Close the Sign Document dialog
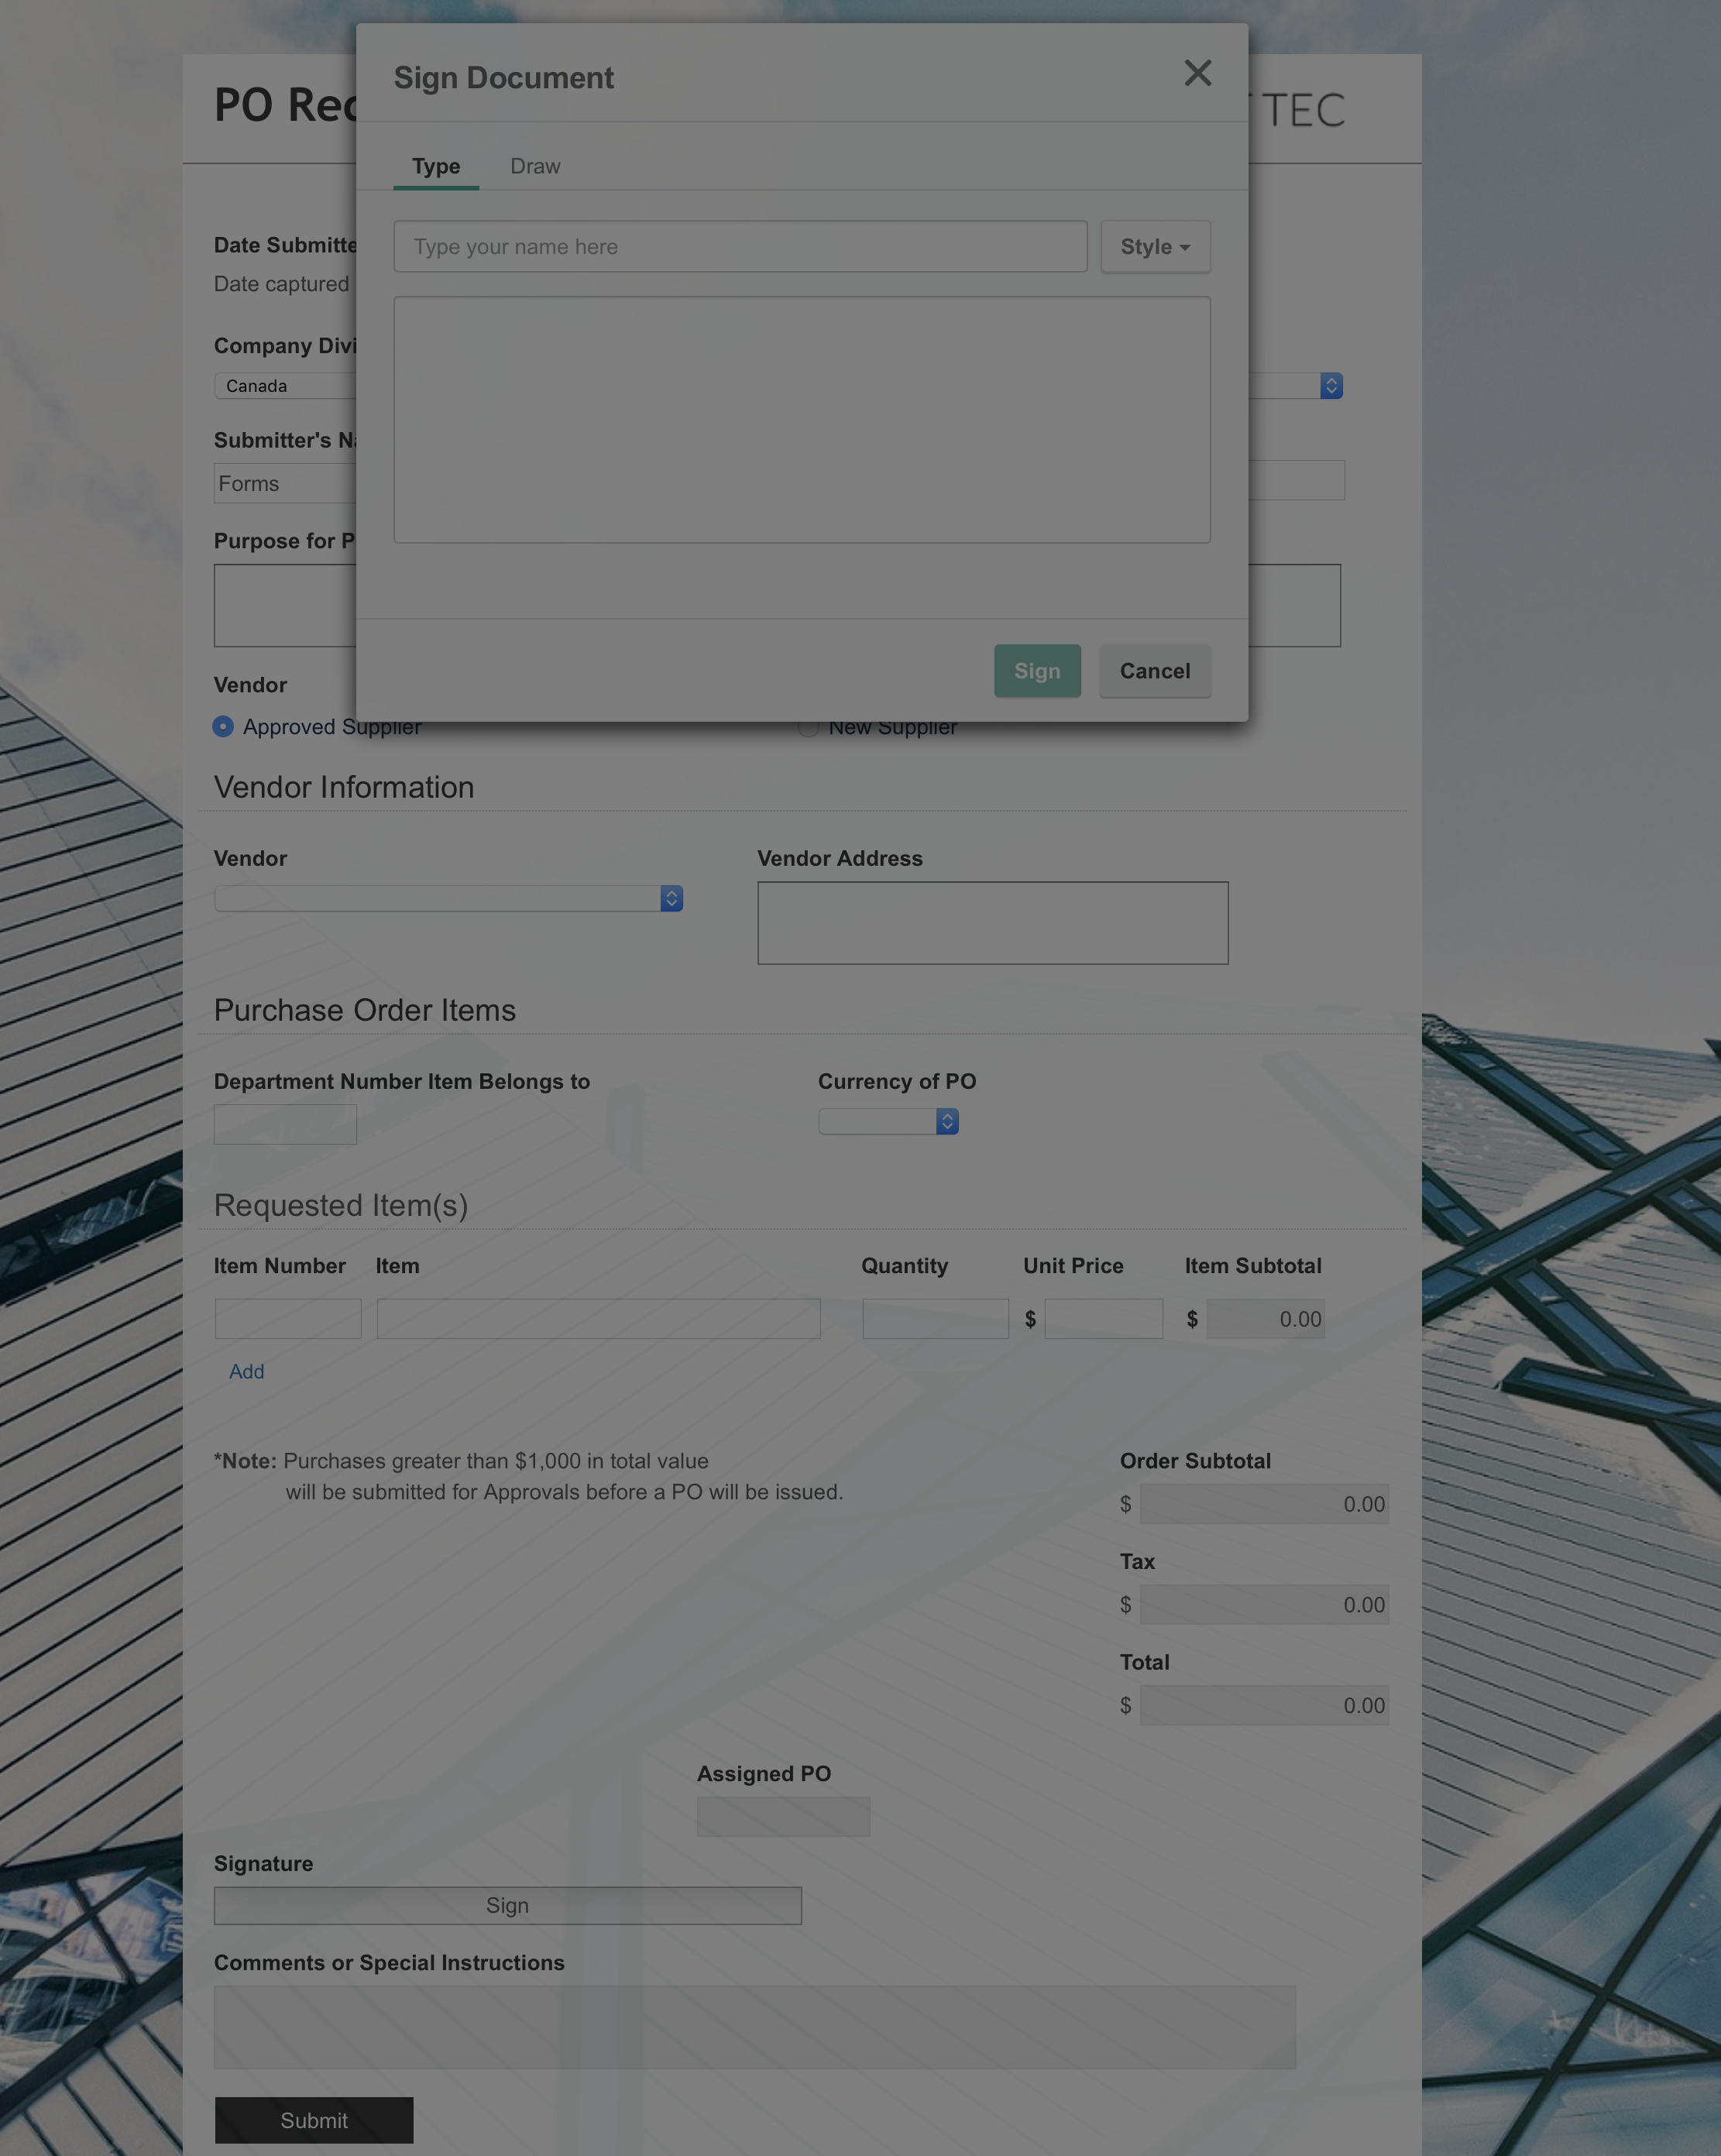 1197,73
